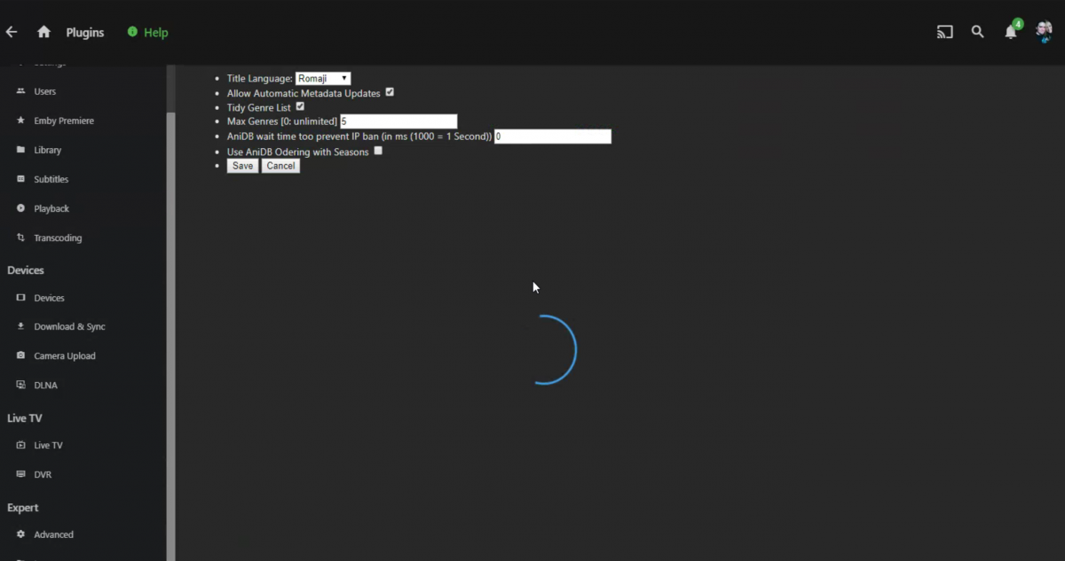Click the Emby Premiere star icon
The height and width of the screenshot is (561, 1065).
click(x=21, y=121)
